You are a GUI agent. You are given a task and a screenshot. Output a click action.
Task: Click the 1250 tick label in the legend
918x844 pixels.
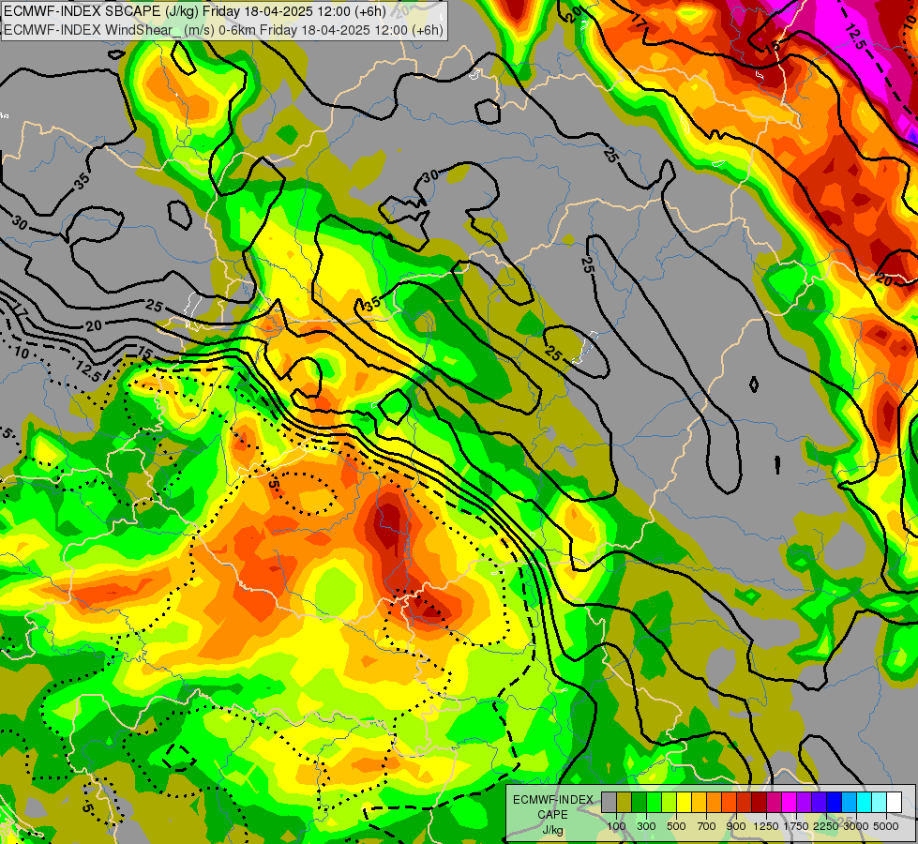coord(766,826)
